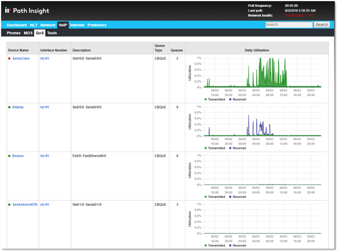Click the red status dot beside SantaClara
The image size is (338, 252).
(x=10, y=58)
